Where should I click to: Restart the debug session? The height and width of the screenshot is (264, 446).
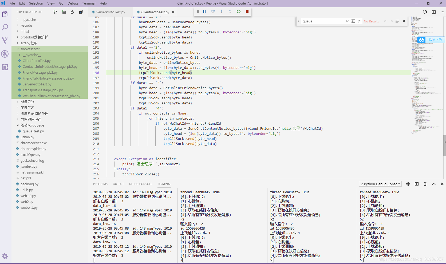pyautogui.click(x=239, y=11)
